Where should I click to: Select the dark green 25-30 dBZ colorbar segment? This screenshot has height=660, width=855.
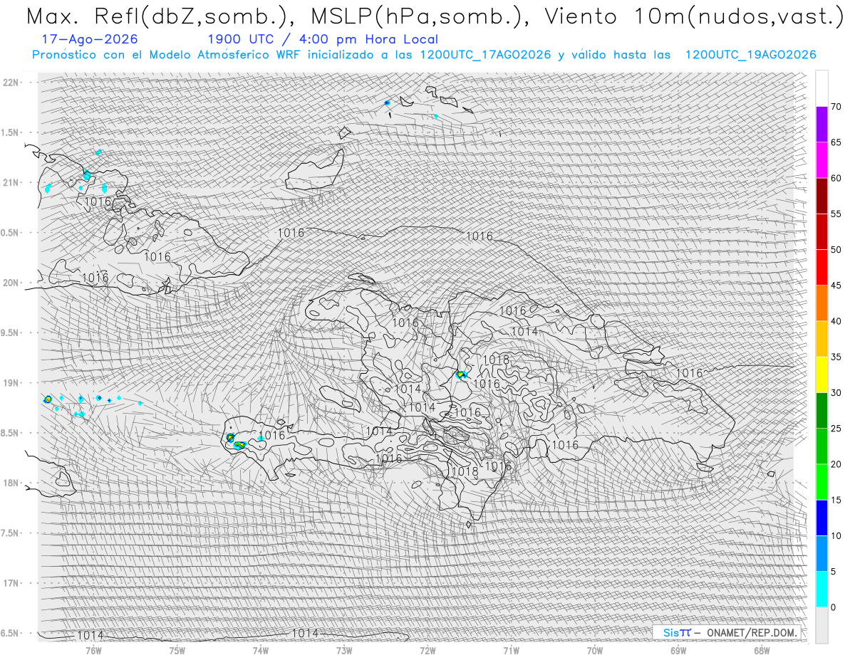pos(822,410)
